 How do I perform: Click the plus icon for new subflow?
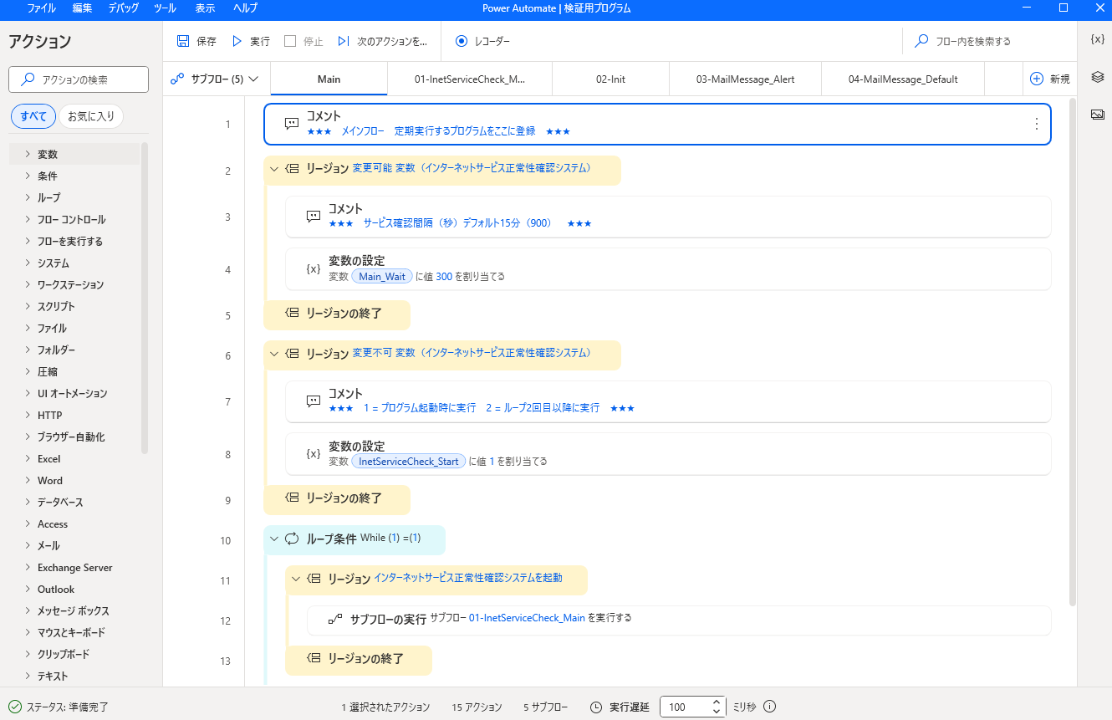[x=1037, y=79]
